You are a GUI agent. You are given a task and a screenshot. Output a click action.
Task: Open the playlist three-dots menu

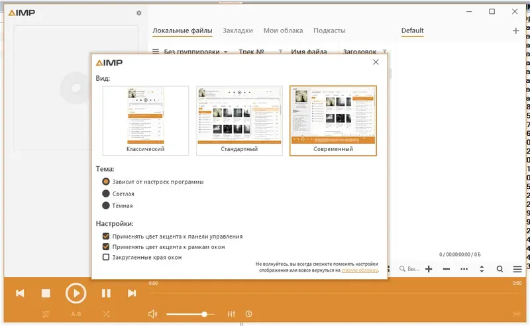[x=464, y=269]
